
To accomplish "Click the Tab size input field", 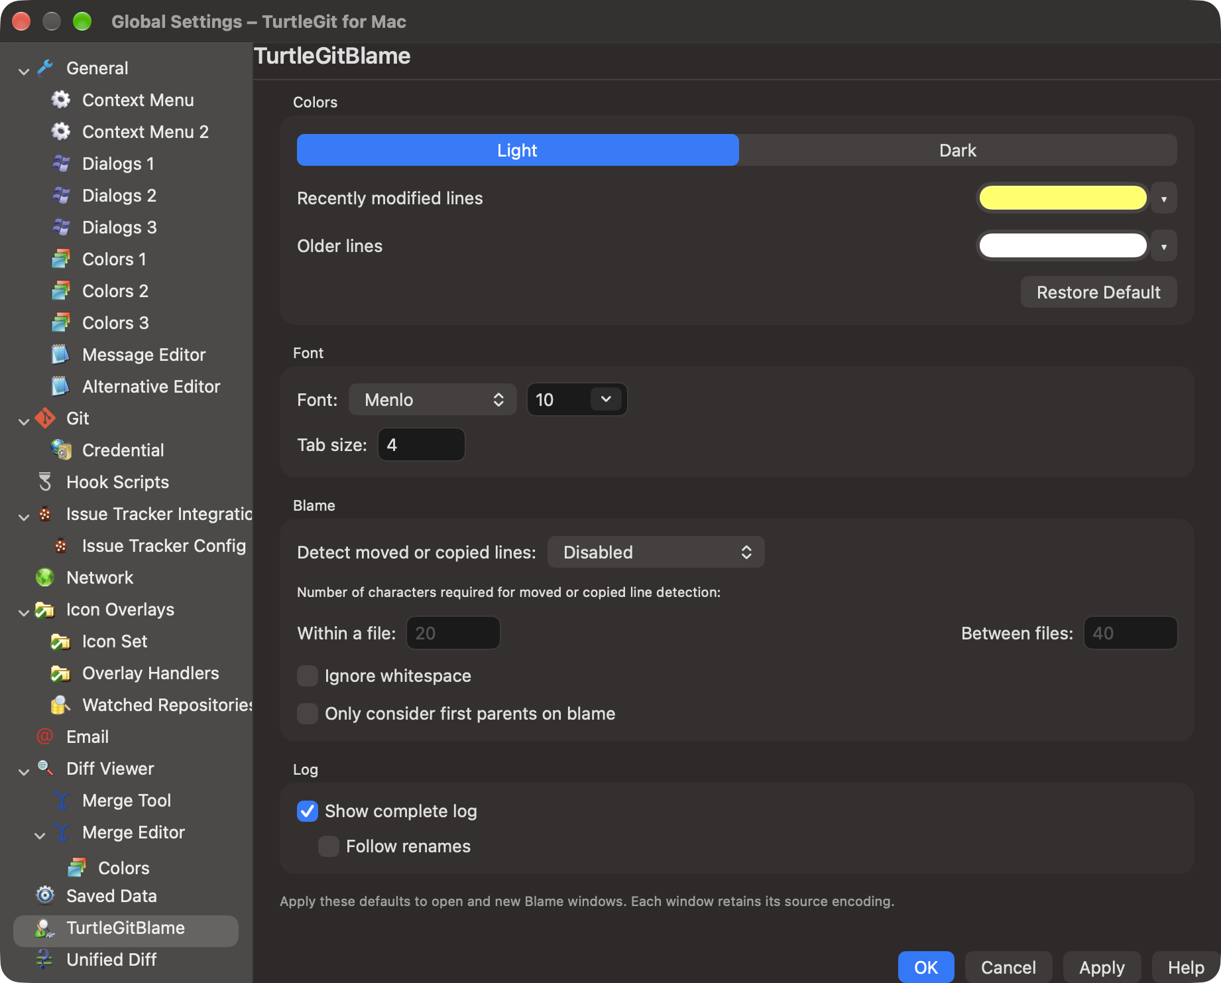I will point(422,445).
